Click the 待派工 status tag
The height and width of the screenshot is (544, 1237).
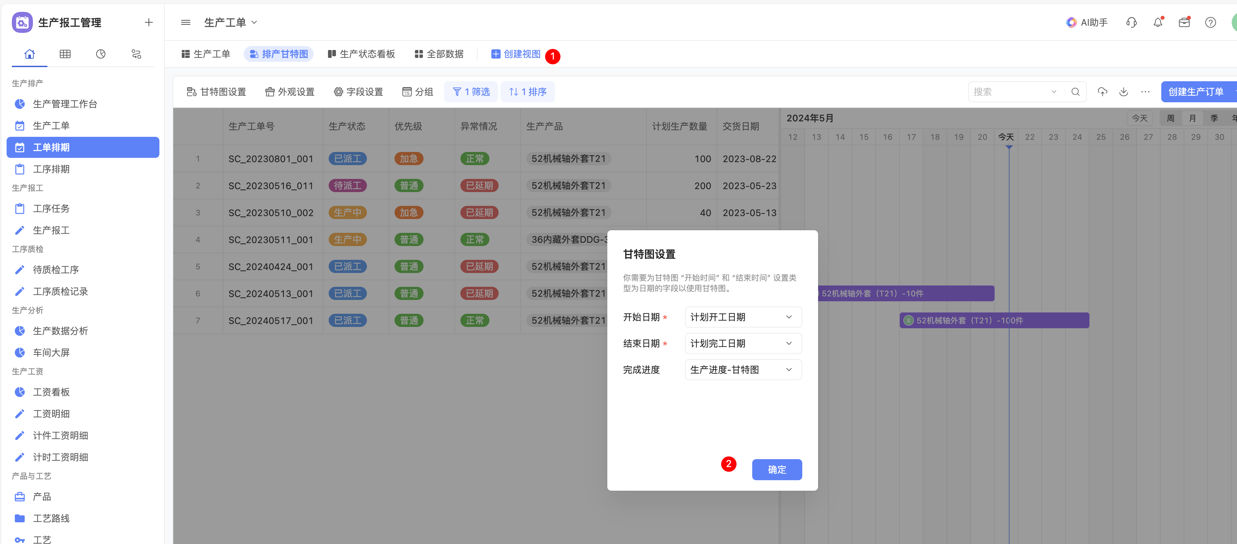[x=348, y=185]
